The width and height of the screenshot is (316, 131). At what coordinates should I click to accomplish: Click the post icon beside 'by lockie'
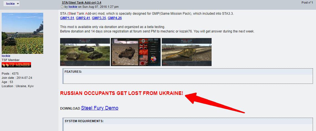[62, 7]
